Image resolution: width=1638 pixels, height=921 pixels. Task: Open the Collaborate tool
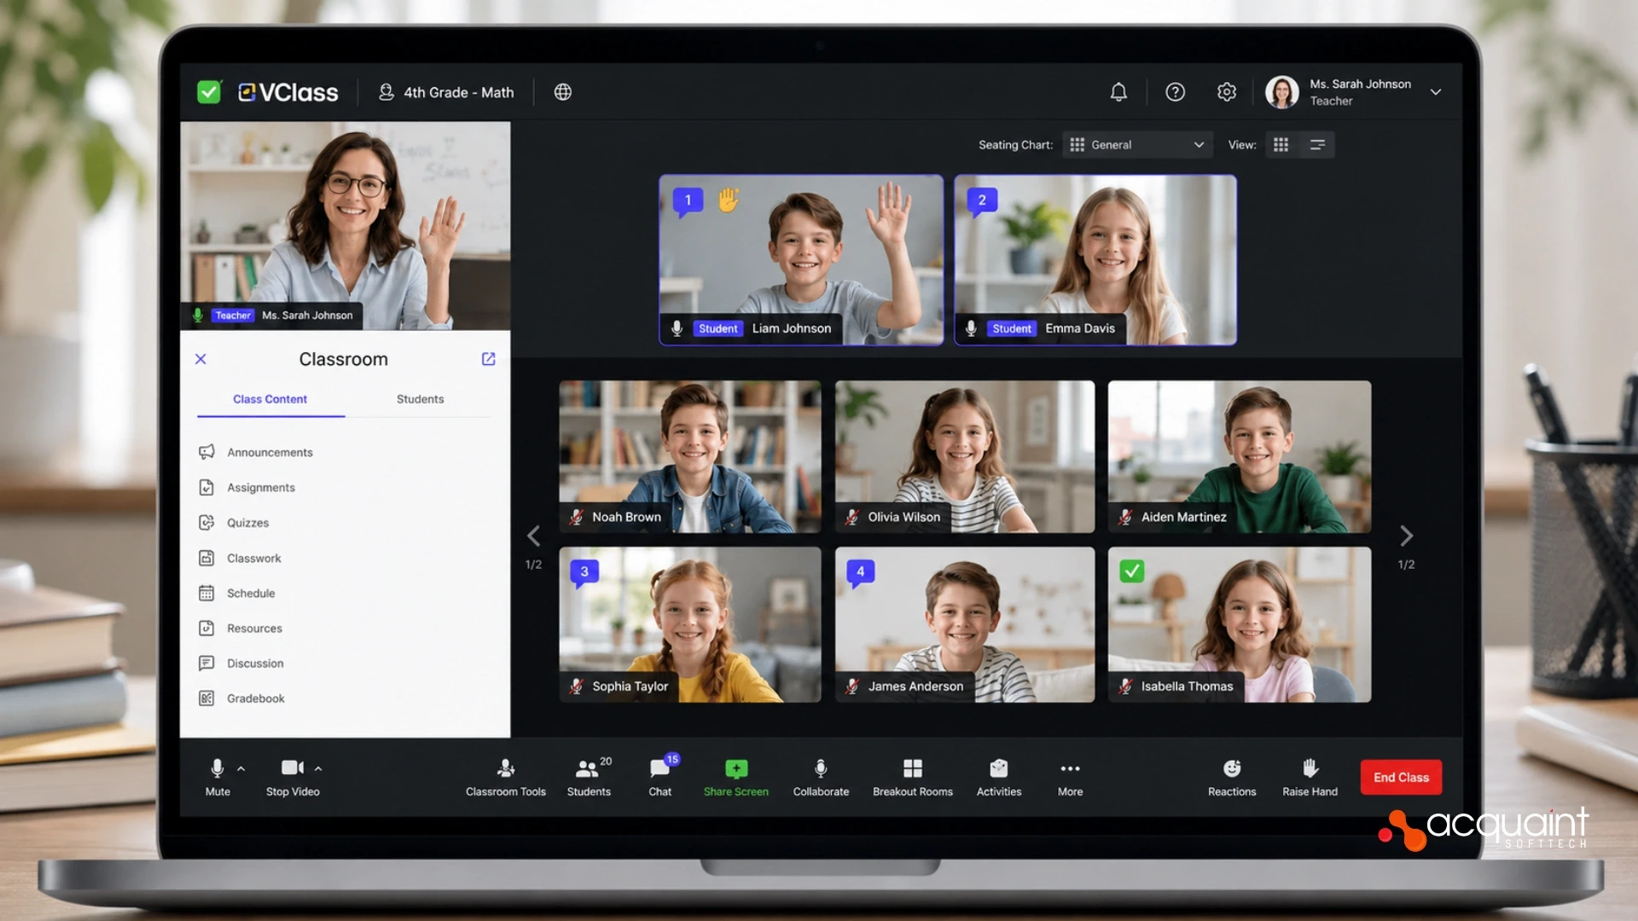point(821,778)
